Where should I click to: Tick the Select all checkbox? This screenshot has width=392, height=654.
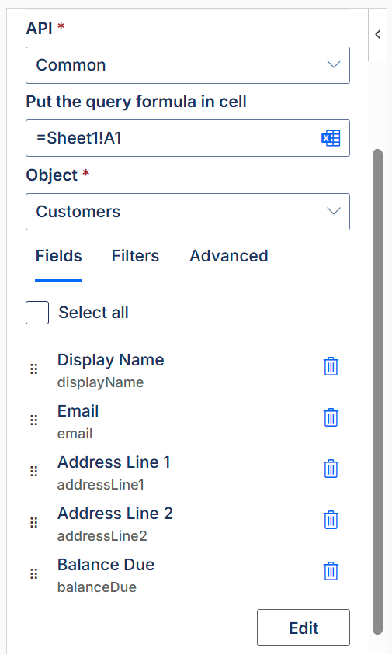pos(37,313)
